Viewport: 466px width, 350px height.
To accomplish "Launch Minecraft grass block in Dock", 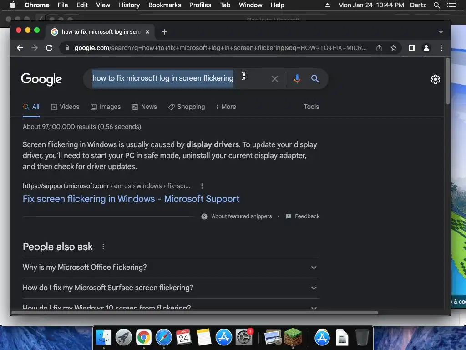I will point(293,337).
